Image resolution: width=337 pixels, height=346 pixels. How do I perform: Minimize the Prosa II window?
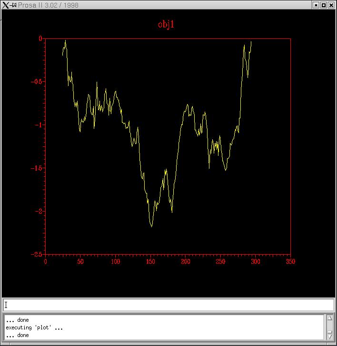click(x=316, y=5)
